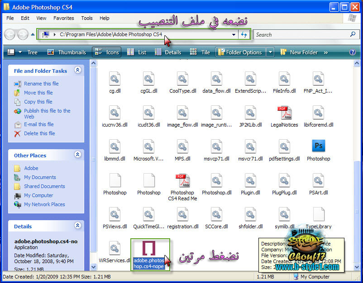The image size is (363, 283).
Task: Select the icucnv36.dll file
Action: click(x=115, y=117)
